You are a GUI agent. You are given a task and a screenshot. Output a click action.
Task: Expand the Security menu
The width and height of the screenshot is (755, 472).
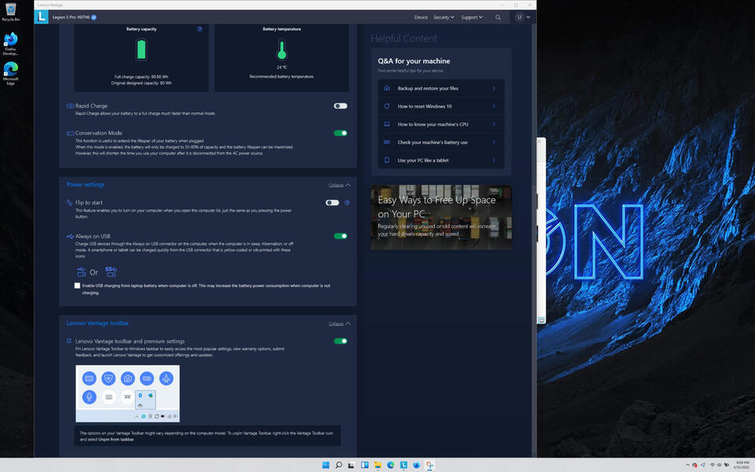444,17
